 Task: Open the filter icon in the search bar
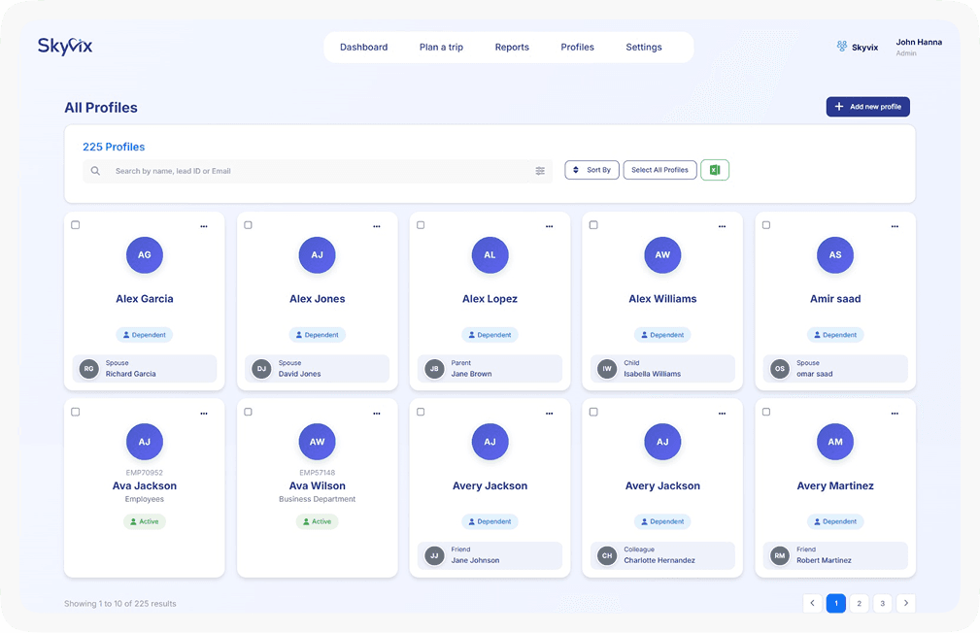pyautogui.click(x=540, y=170)
